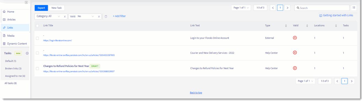The width and height of the screenshot is (362, 101).
Task: Click the trash icon to clear filters
Action: 106,16
